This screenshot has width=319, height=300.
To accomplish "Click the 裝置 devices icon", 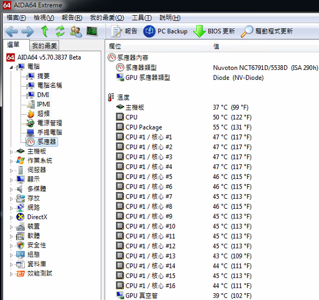I will [20, 226].
